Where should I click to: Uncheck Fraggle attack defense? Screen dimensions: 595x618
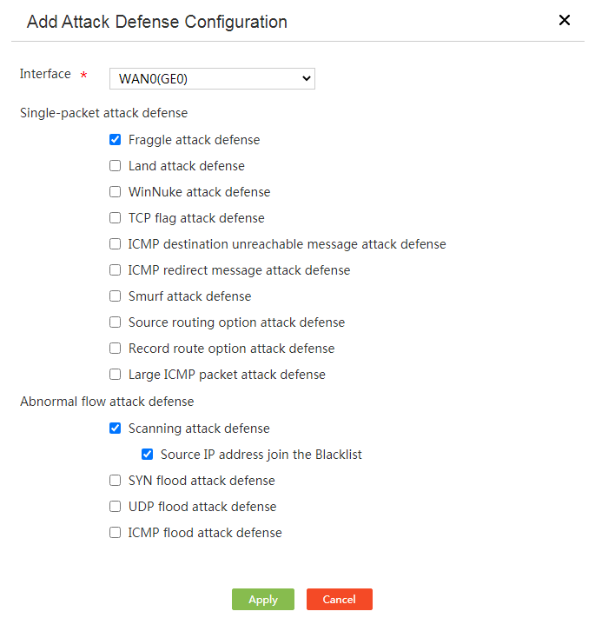click(115, 140)
